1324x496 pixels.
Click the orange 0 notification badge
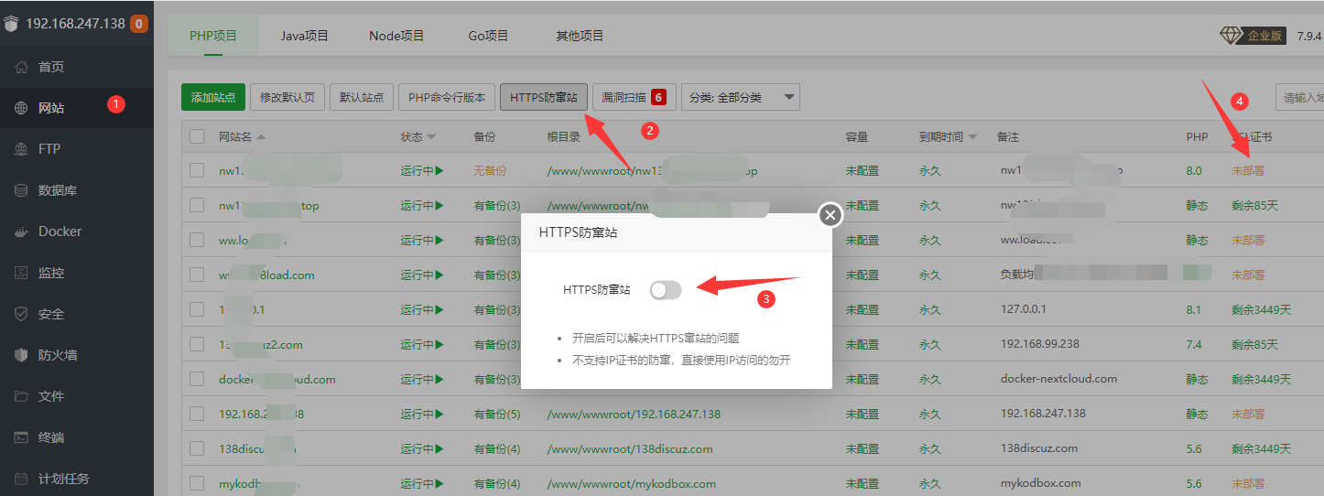[x=139, y=24]
